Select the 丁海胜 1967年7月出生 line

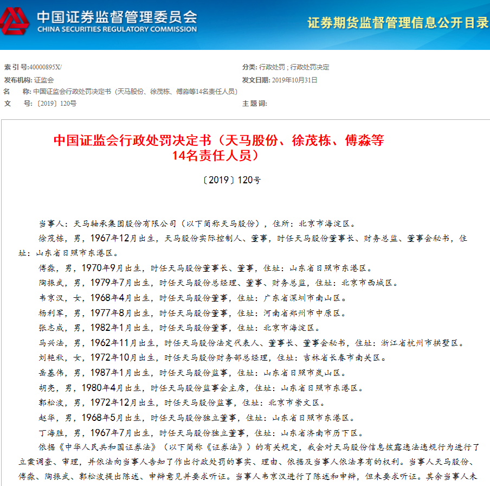coord(201,433)
